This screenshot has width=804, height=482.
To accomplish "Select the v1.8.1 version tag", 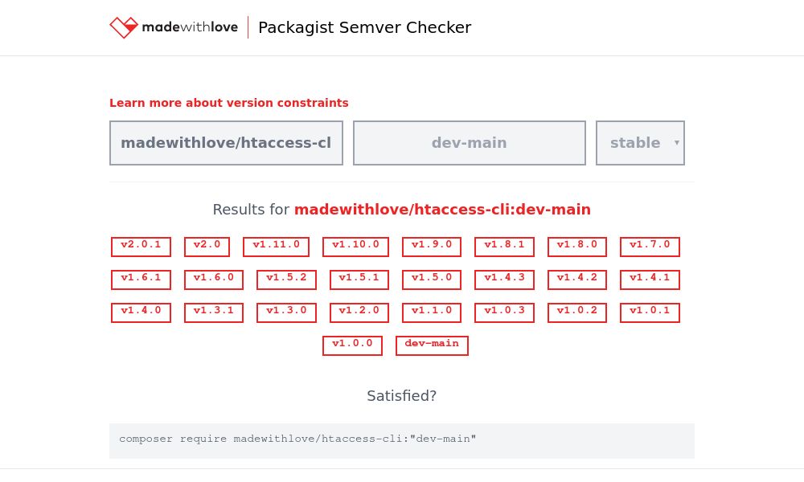I will (504, 246).
